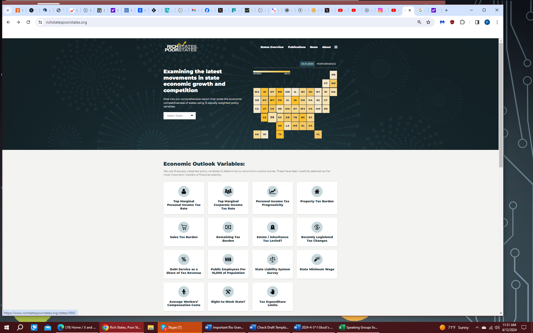Image resolution: width=533 pixels, height=333 pixels.
Task: Click the Right-to-Work State tools icon
Action: (x=228, y=292)
